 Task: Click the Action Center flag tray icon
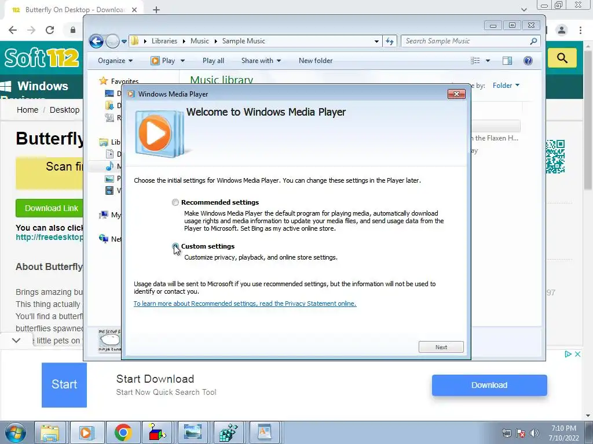(x=521, y=432)
